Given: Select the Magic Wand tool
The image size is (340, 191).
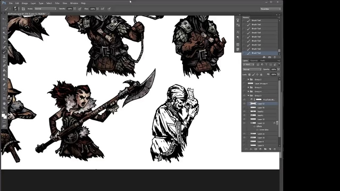Looking at the screenshot, I should pos(4,33).
